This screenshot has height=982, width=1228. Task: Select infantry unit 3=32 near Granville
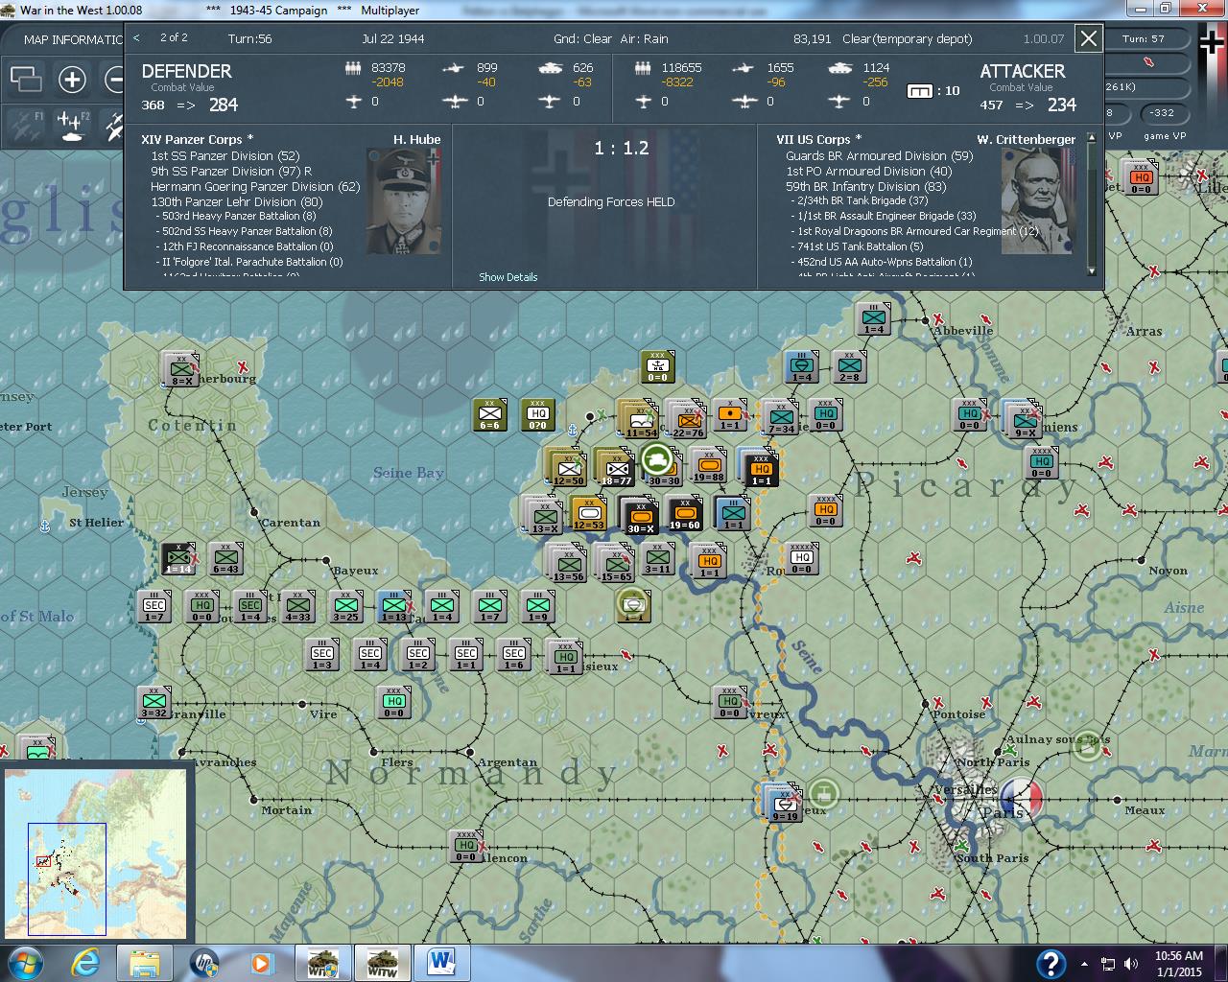153,702
